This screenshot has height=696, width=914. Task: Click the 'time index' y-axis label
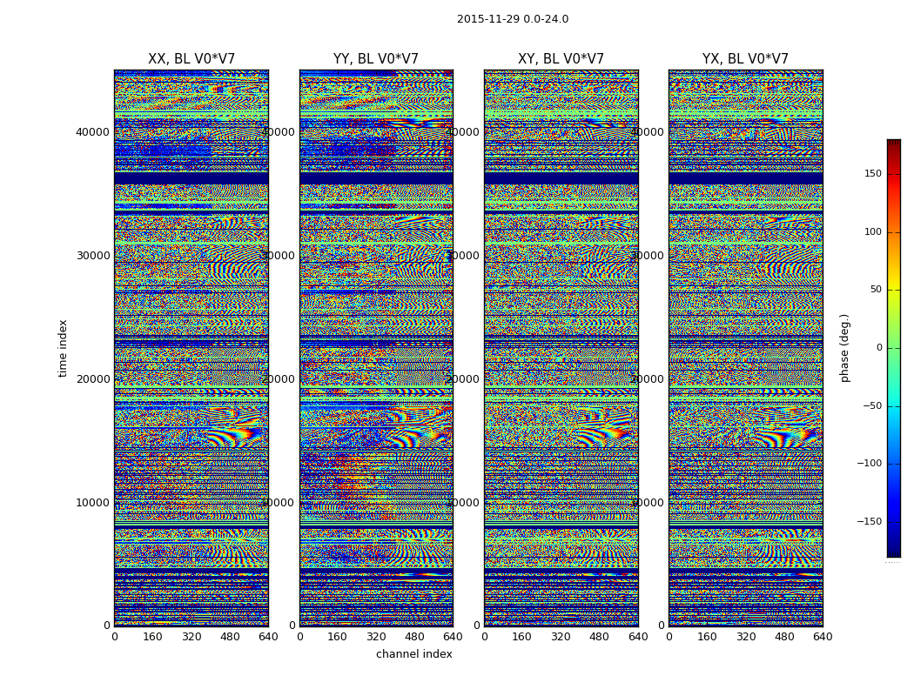pos(63,348)
